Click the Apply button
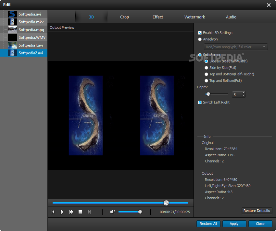Screen dimensions: 276x231 click(234, 224)
